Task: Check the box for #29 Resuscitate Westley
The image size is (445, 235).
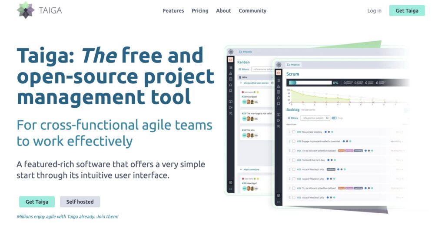Action: 294,132
